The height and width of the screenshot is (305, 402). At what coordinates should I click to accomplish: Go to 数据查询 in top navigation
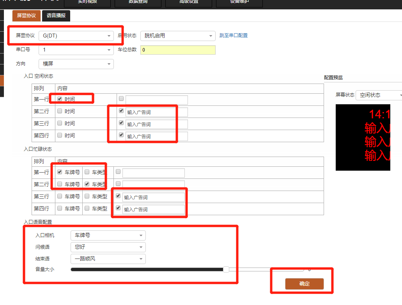click(138, 2)
